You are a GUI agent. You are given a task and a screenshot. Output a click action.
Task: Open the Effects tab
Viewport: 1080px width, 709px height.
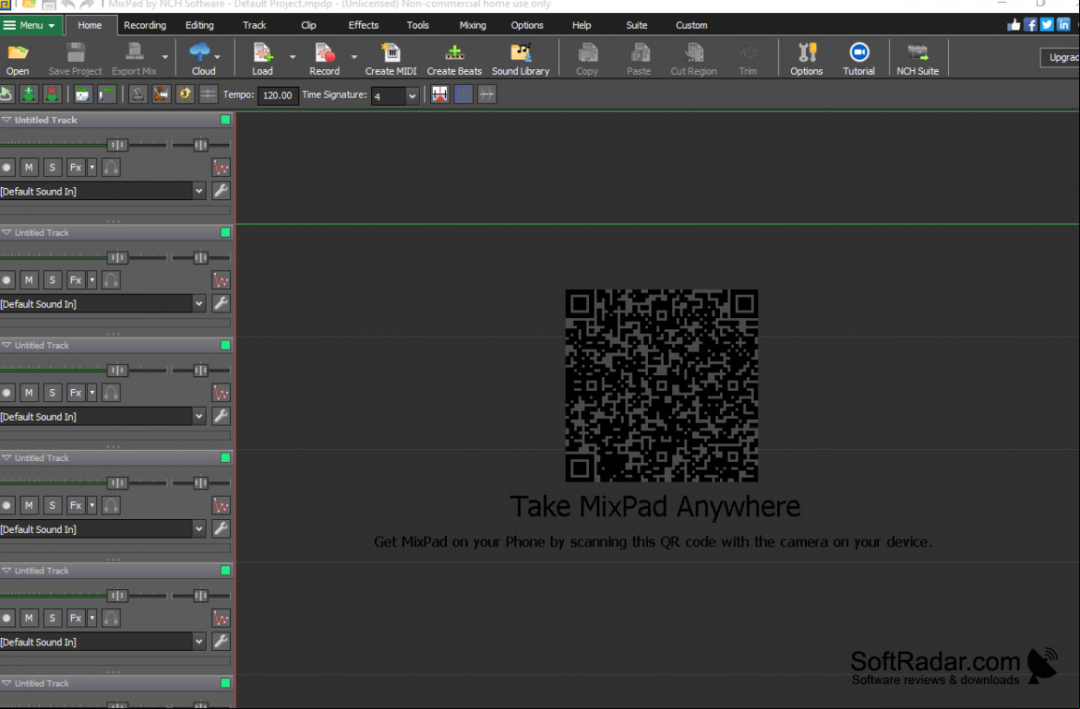364,25
